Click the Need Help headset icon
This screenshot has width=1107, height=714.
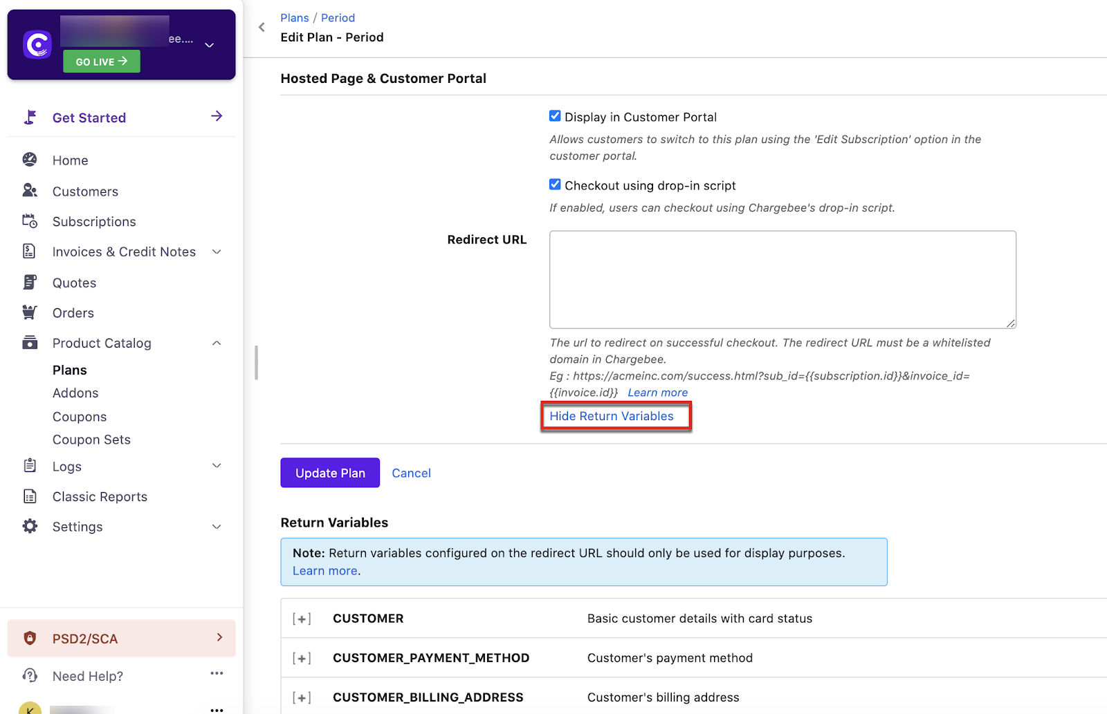coord(30,675)
